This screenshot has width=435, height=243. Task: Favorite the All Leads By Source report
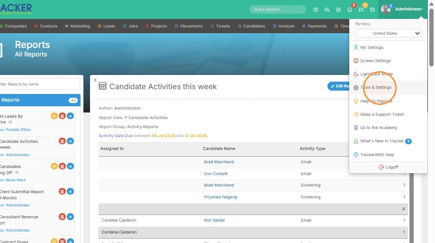(x=54, y=116)
